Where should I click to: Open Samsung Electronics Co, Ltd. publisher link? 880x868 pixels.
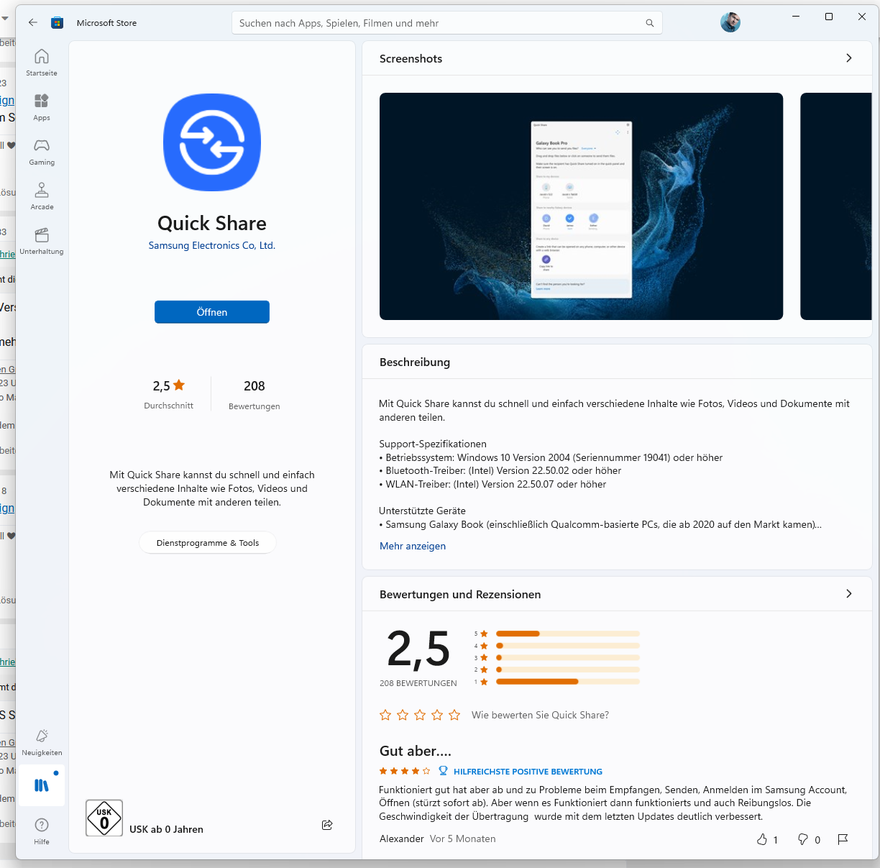[x=212, y=245]
